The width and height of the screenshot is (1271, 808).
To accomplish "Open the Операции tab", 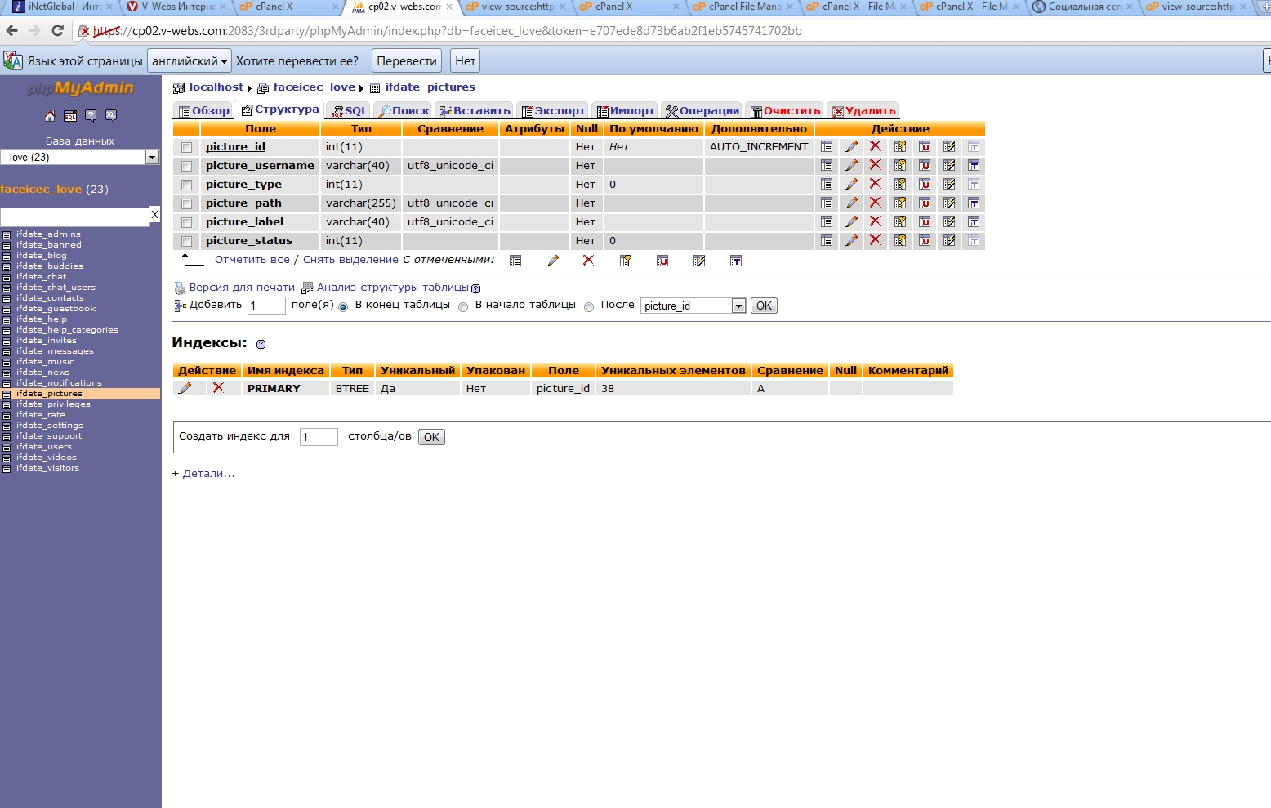I will point(702,111).
